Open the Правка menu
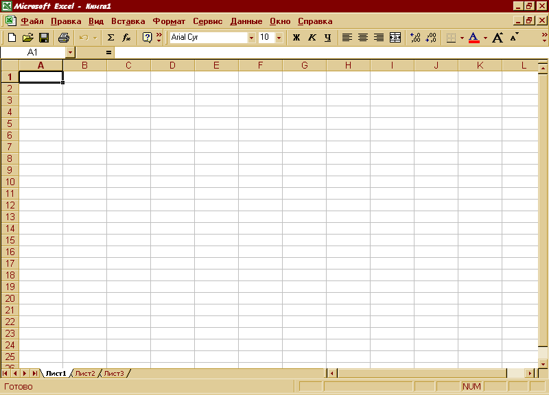This screenshot has height=395, width=549. (66, 21)
